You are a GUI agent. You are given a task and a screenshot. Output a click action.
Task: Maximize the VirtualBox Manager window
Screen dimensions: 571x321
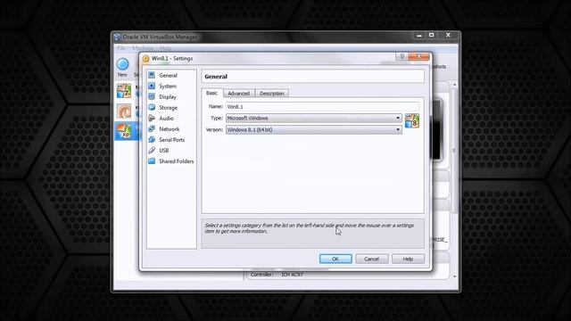click(432, 36)
